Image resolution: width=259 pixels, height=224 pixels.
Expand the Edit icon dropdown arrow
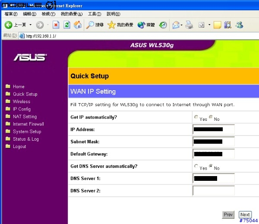(209, 25)
